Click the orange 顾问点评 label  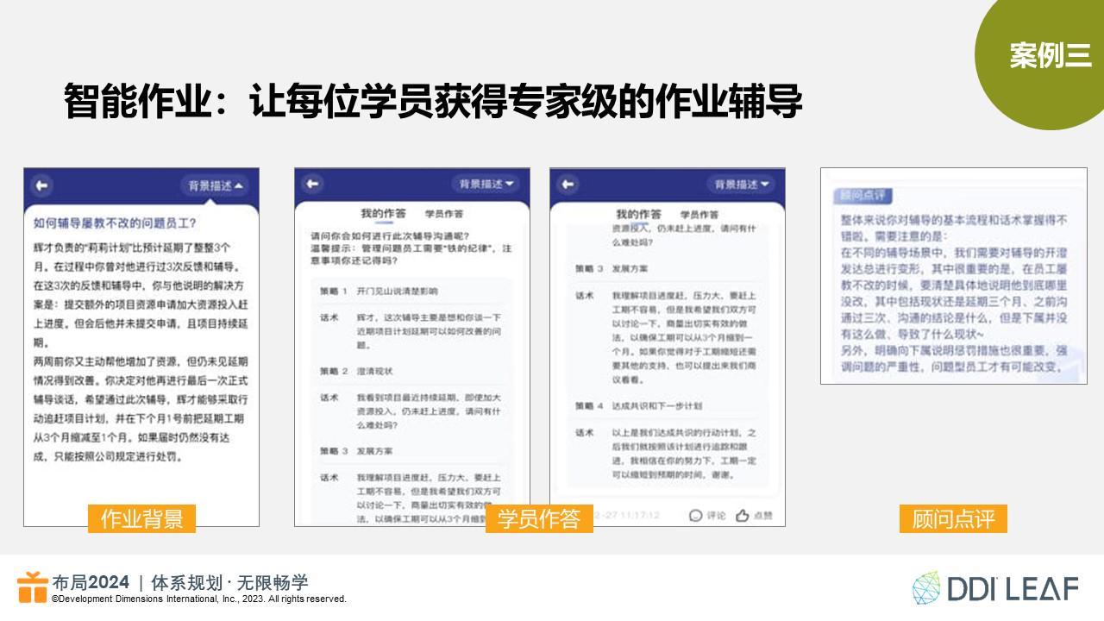(x=953, y=518)
